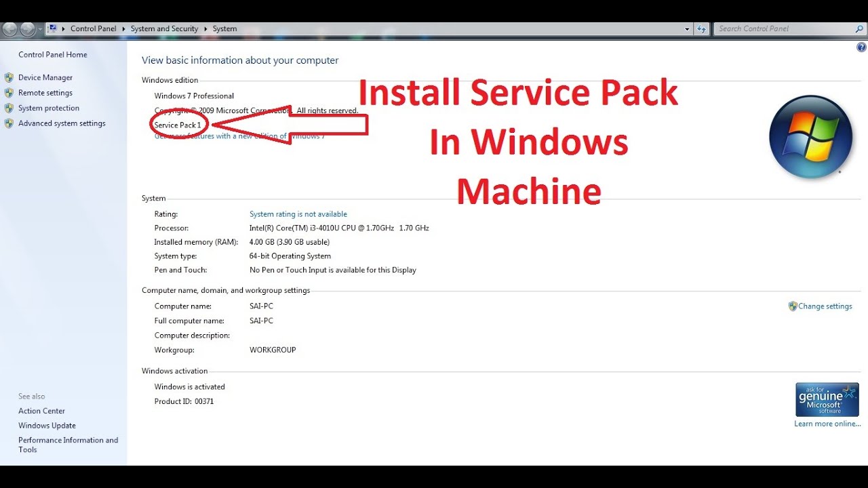Go to Control Panel Home
This screenshot has width=868, height=488.
(x=53, y=55)
